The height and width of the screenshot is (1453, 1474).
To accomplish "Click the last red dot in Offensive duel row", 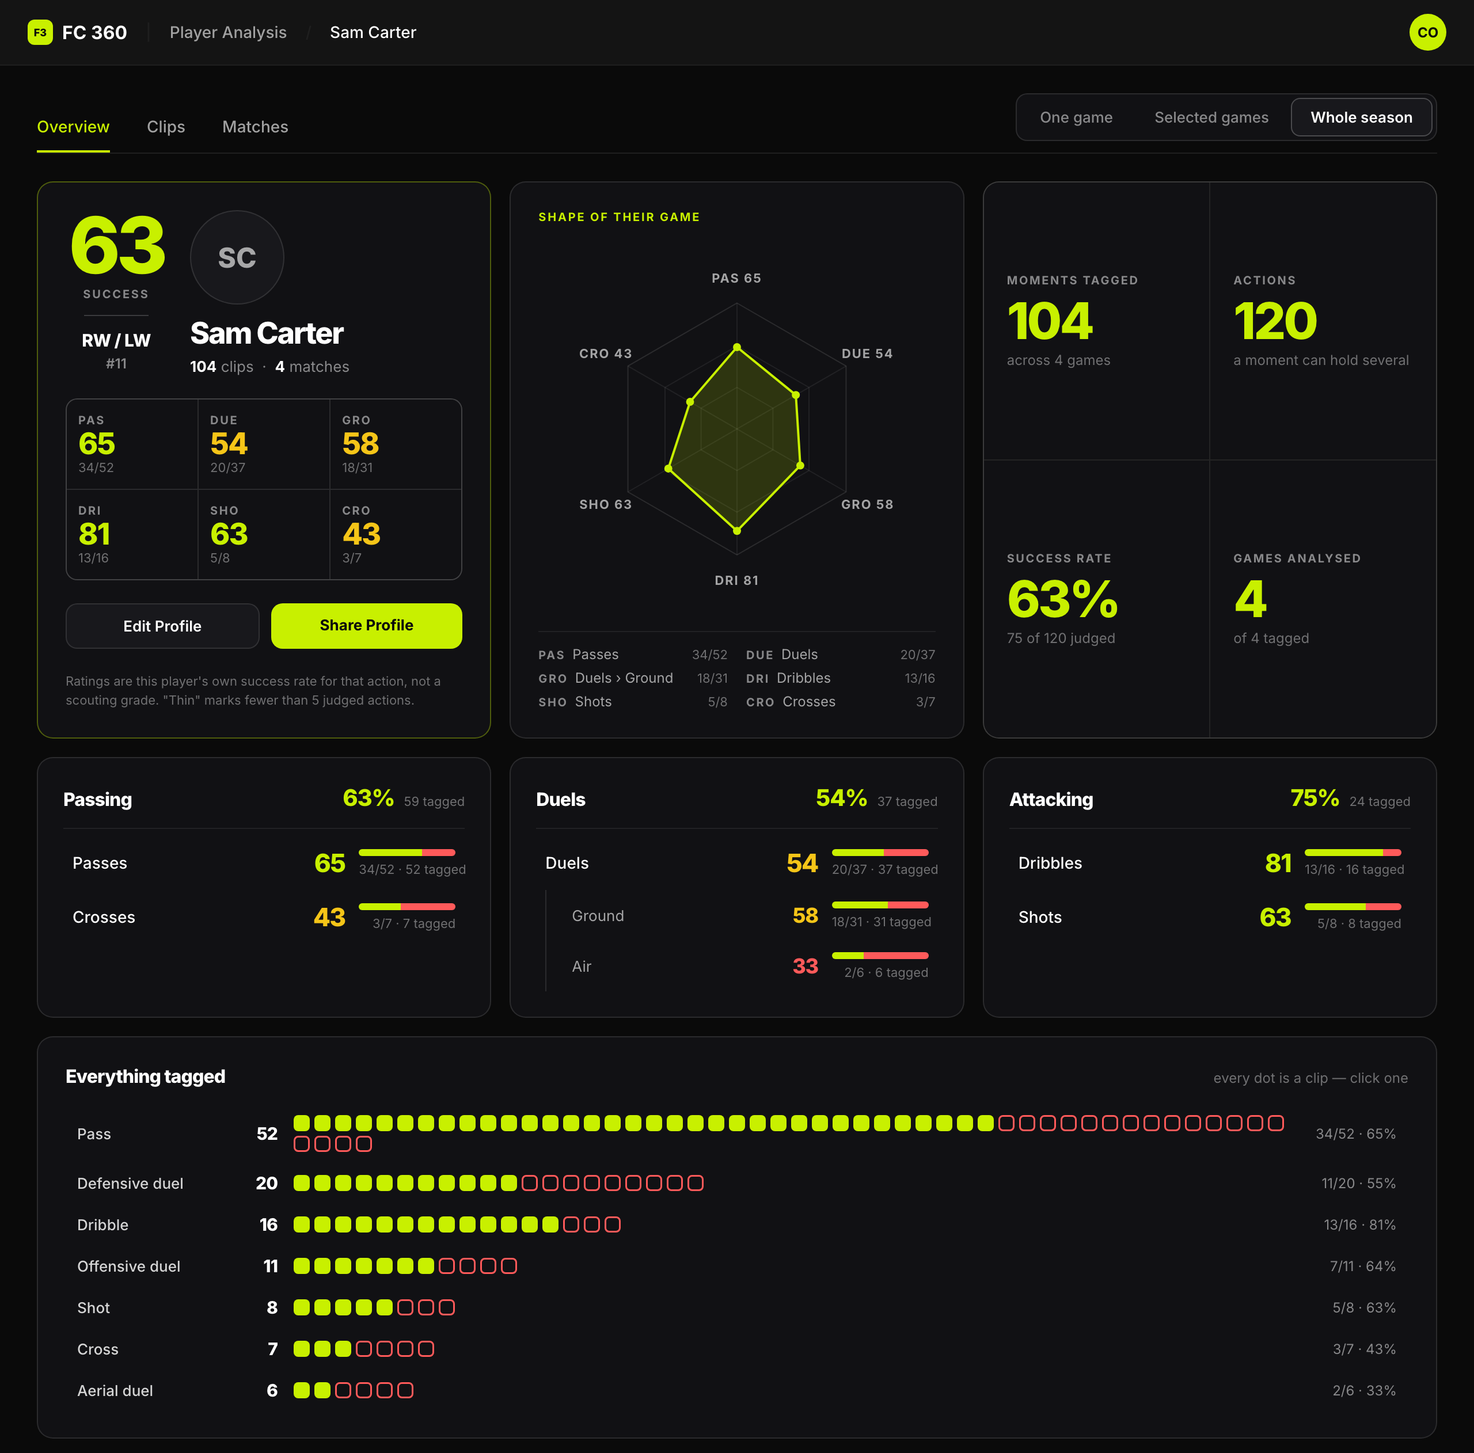I will 509,1265.
